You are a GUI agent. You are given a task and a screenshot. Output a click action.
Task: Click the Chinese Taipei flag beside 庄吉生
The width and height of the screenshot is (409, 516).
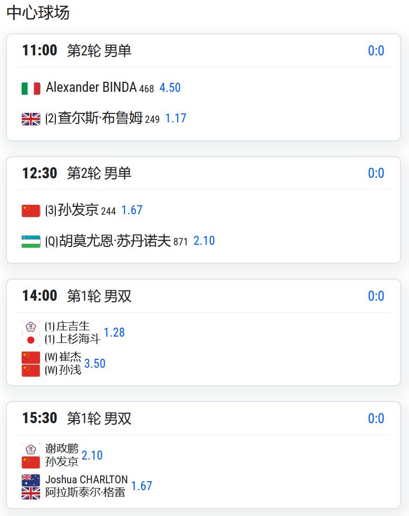click(x=31, y=327)
